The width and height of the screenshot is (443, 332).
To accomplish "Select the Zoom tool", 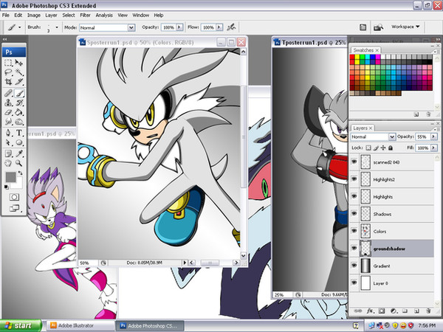I will (19, 163).
